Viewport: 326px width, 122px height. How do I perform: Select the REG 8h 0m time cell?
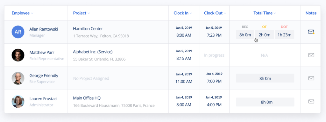[245, 34]
